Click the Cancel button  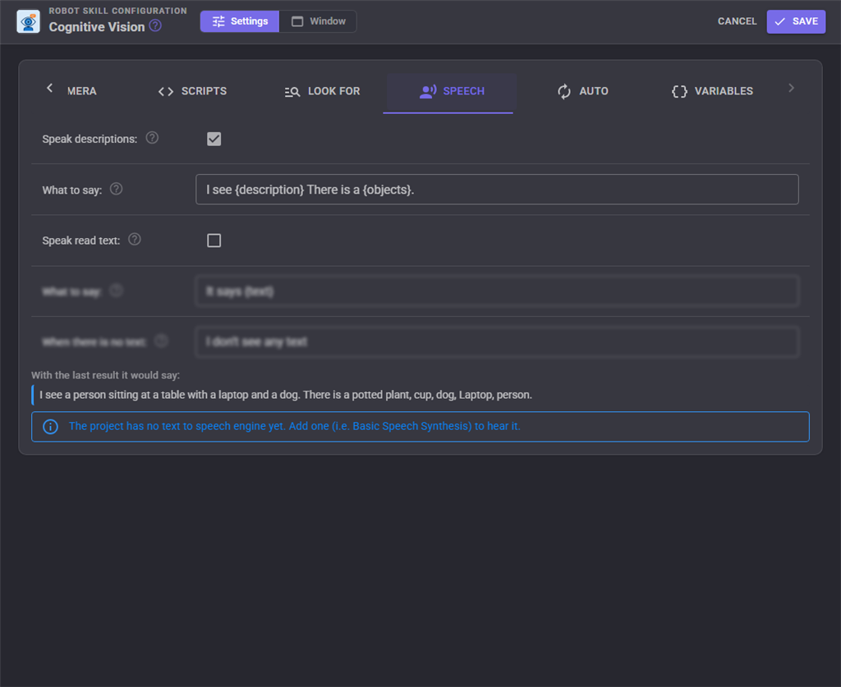pos(737,21)
